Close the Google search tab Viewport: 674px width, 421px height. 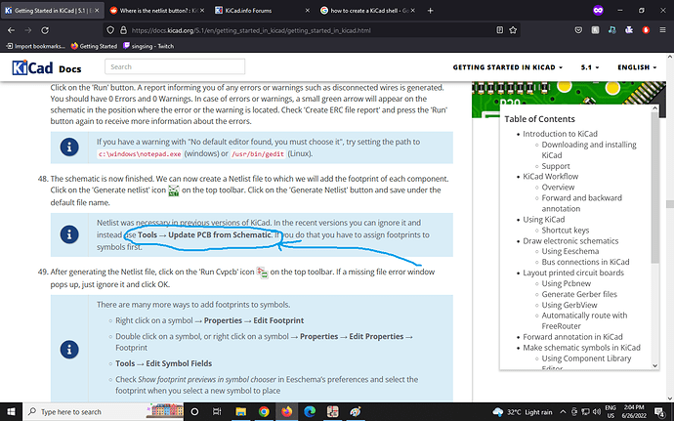412,11
